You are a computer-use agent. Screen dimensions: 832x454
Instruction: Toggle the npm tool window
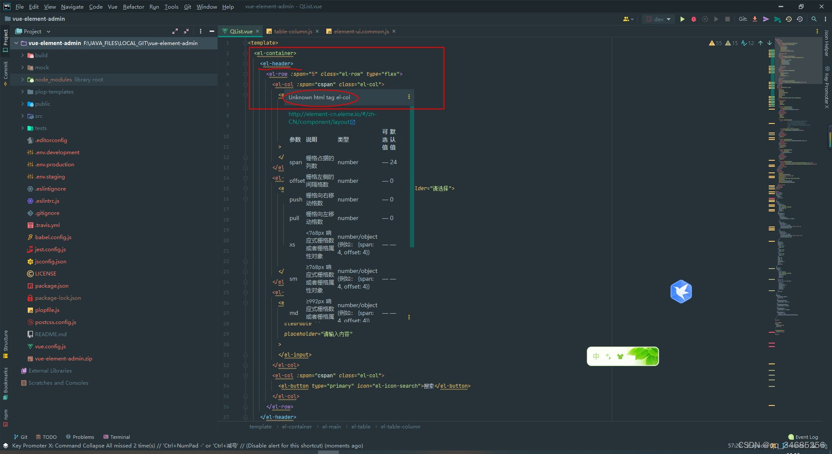click(x=5, y=417)
